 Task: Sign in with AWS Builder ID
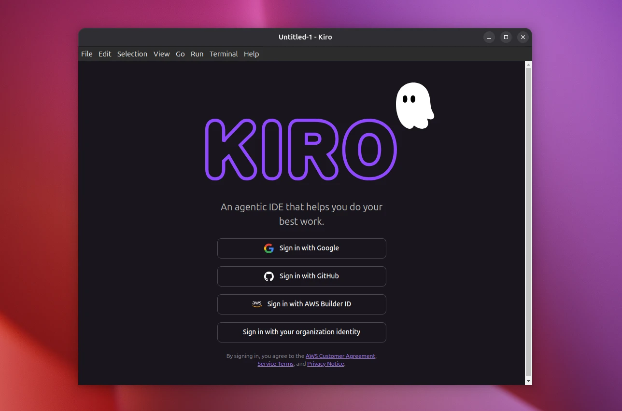301,304
